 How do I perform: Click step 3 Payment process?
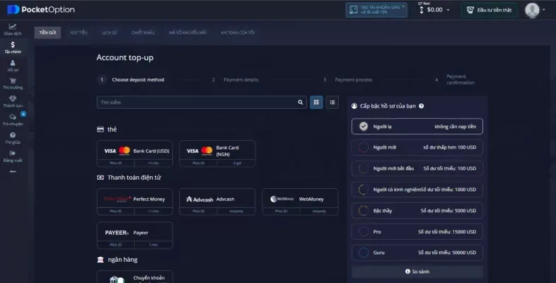click(x=348, y=80)
